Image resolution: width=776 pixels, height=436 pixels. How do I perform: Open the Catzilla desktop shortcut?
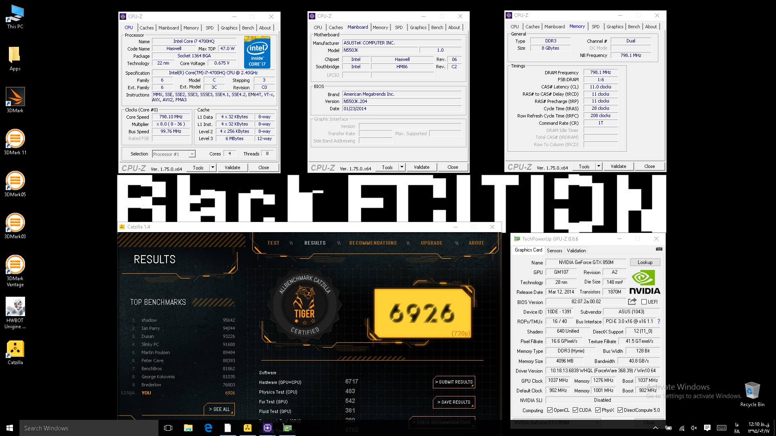pyautogui.click(x=15, y=352)
